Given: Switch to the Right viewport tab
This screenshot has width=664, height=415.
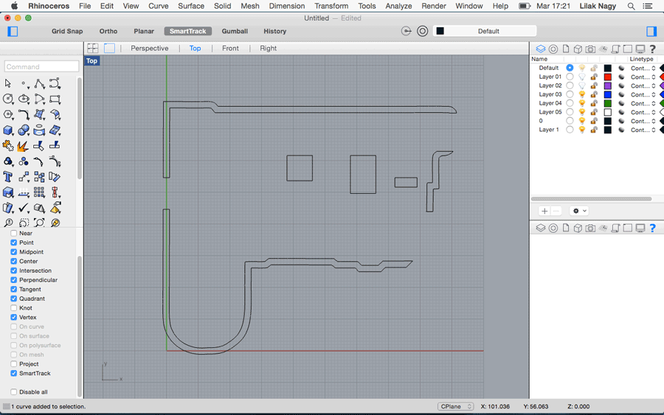Looking at the screenshot, I should [x=268, y=48].
